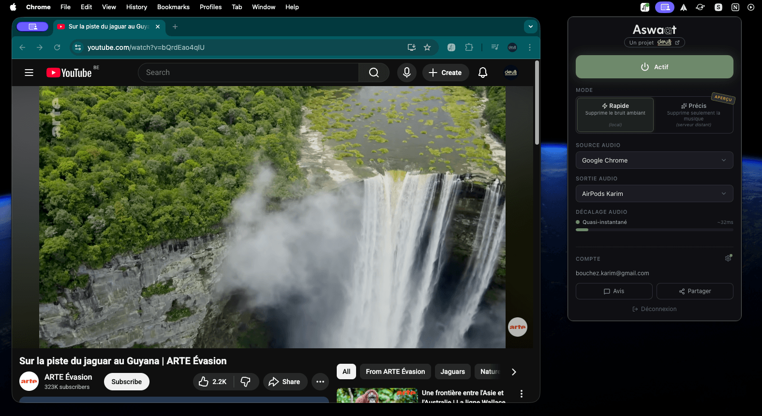The height and width of the screenshot is (416, 762).
Task: Click the orangutan video thumbnail
Action: coord(377,395)
